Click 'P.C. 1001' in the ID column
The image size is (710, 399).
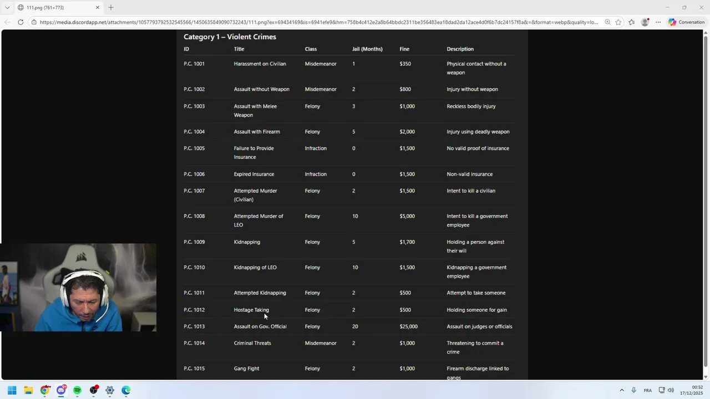pyautogui.click(x=194, y=64)
